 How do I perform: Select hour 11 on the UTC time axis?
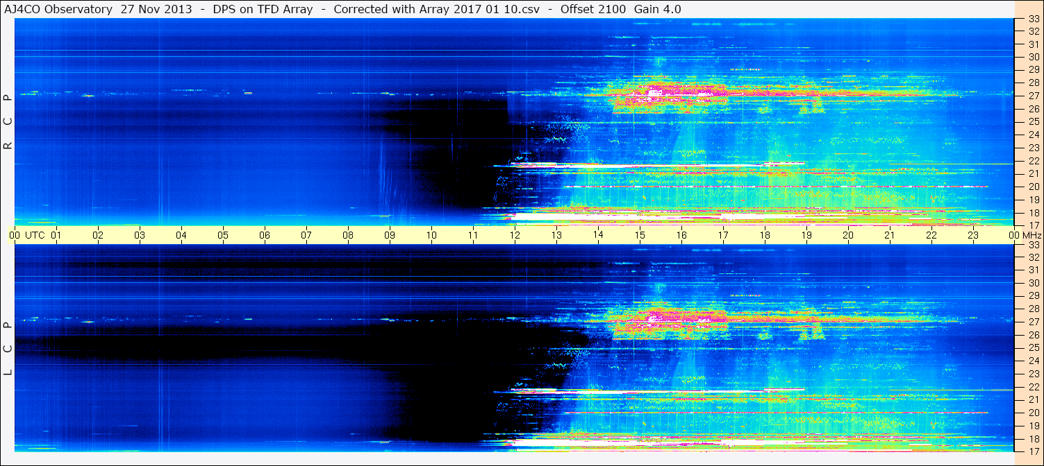click(473, 235)
